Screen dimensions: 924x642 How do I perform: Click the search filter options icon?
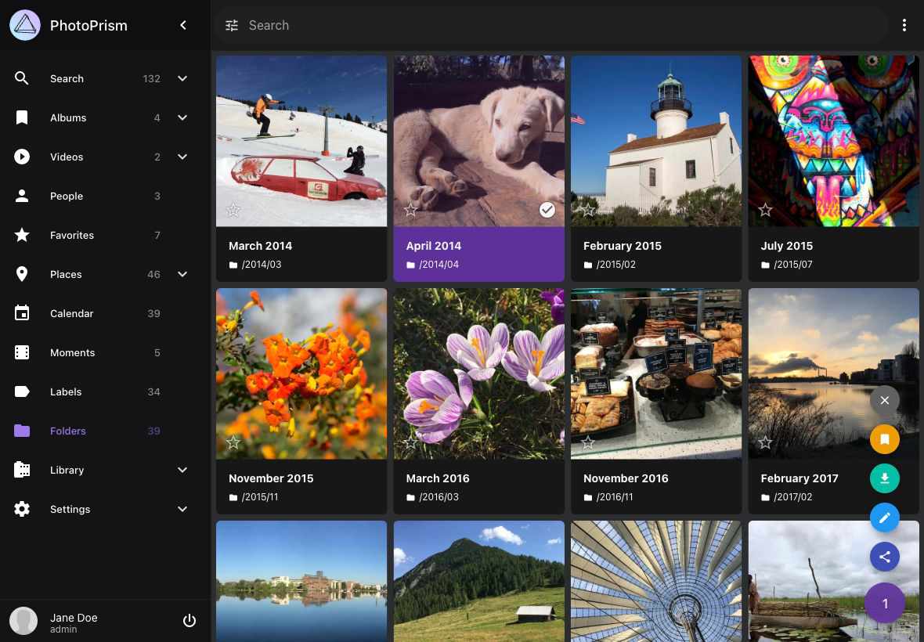point(232,25)
